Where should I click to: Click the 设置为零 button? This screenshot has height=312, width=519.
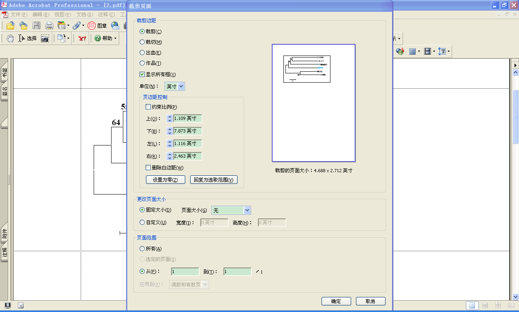165,180
